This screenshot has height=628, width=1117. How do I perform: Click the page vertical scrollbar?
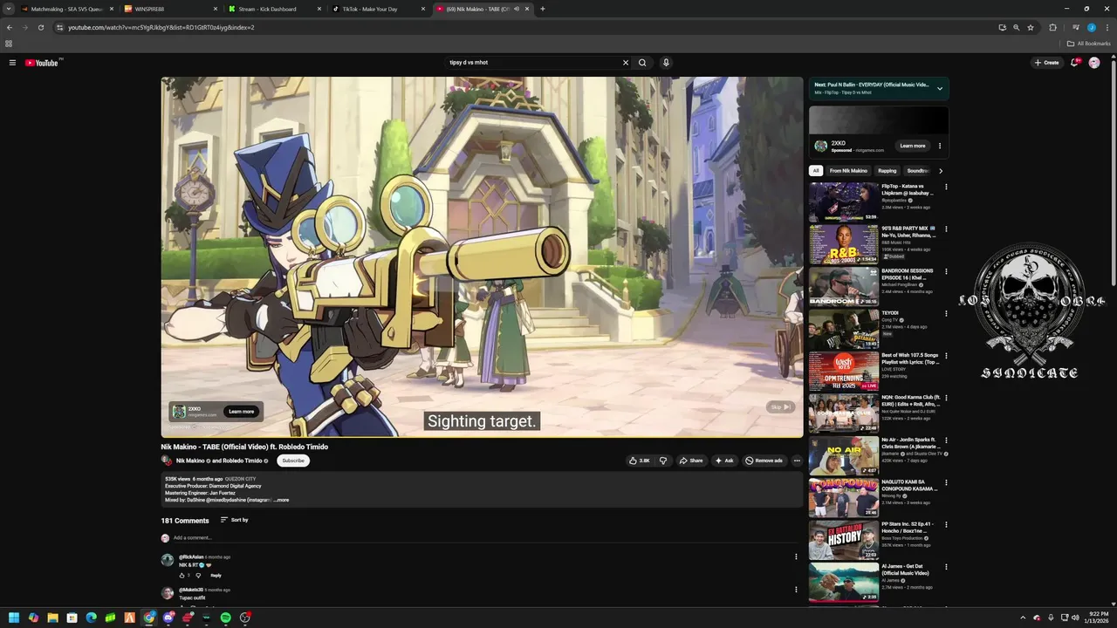[x=1114, y=174]
